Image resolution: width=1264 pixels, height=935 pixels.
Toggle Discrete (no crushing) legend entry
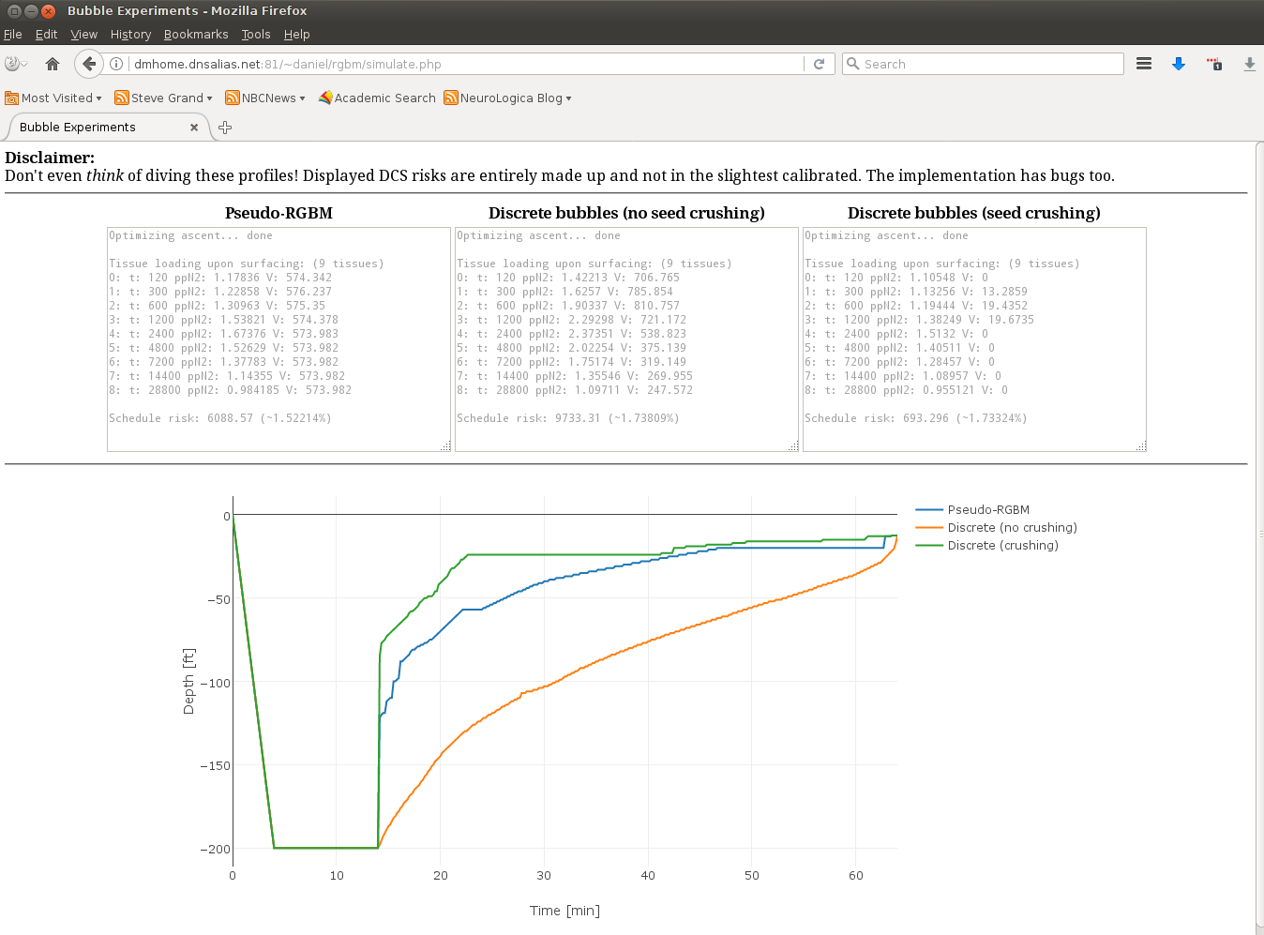click(x=996, y=528)
